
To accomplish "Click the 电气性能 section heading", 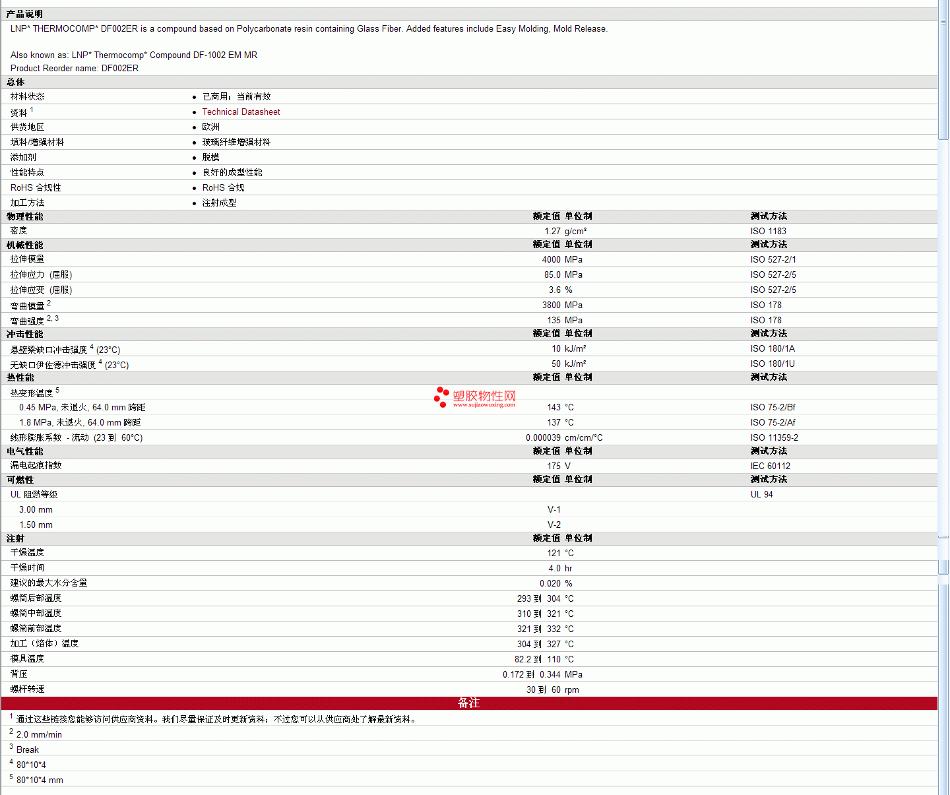I will tap(24, 451).
